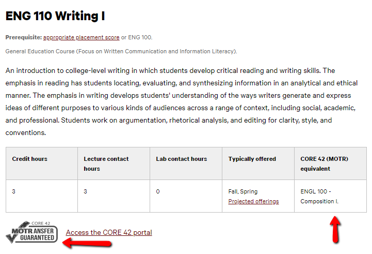Click the lecture contact hours value 3
372x254 pixels.
click(x=86, y=191)
